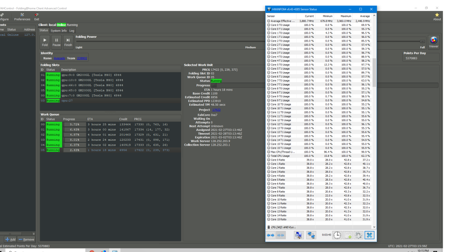449x252 pixels.
Task: Click the Folding Power slider handle
Action: (422, 41)
